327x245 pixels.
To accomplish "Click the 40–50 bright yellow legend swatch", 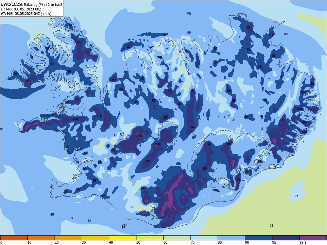I will 123,238.
